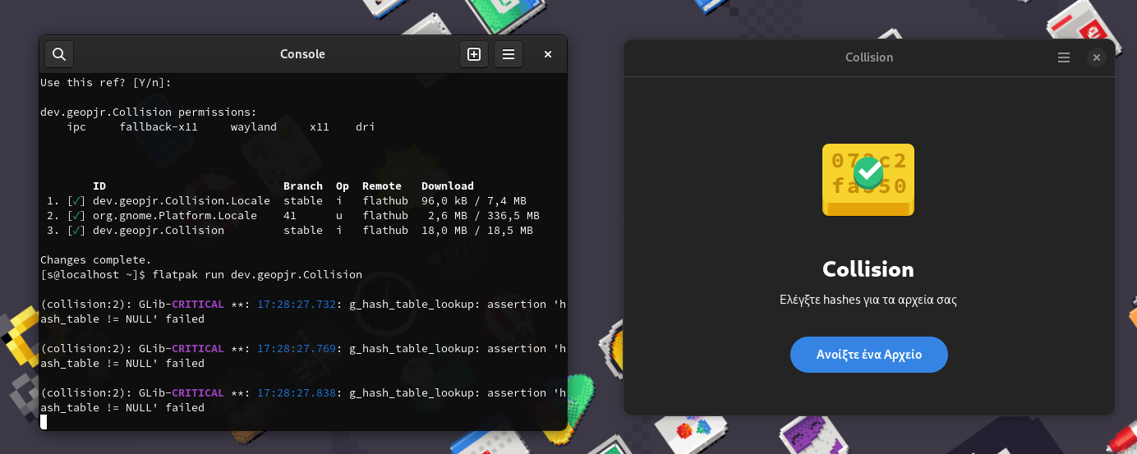Click the Console window title
This screenshot has height=454, width=1137.
[303, 54]
